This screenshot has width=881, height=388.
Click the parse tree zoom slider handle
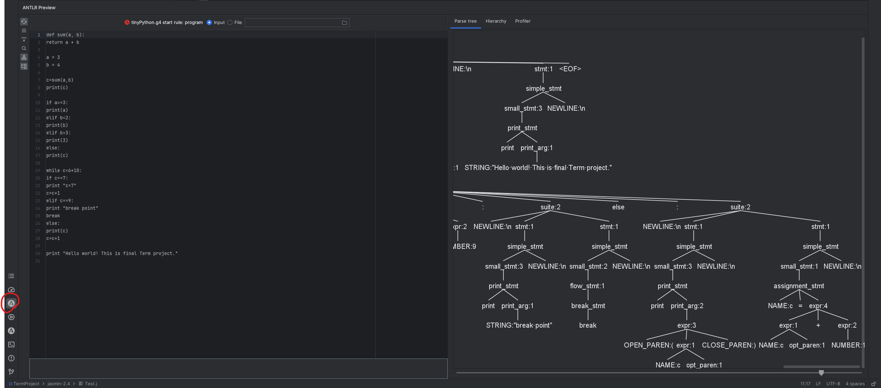821,373
